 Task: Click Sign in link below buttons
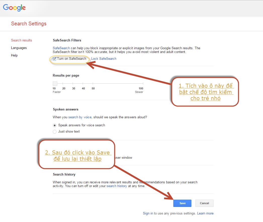click(148, 213)
